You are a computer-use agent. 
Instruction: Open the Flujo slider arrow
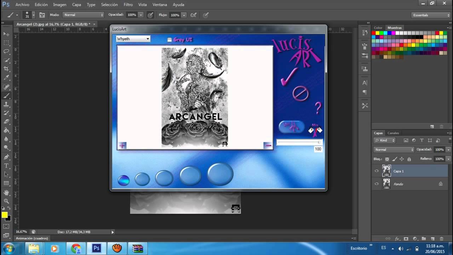click(x=184, y=15)
